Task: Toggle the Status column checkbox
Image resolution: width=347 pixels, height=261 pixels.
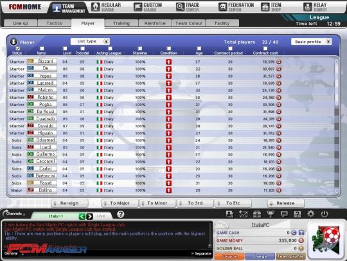Action: pyautogui.click(x=18, y=48)
